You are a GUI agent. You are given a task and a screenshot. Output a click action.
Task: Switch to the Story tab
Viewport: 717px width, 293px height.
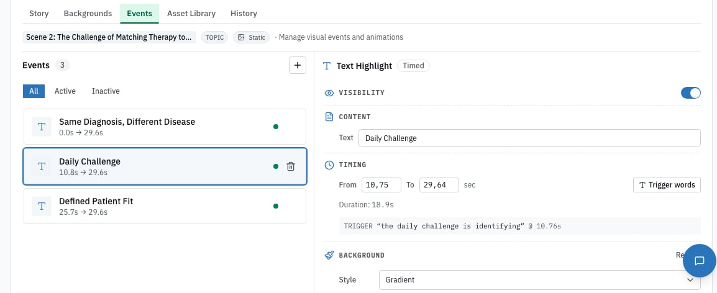(x=39, y=13)
